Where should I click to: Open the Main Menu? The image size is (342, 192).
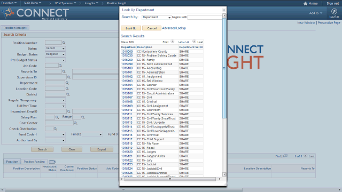click(33, 3)
